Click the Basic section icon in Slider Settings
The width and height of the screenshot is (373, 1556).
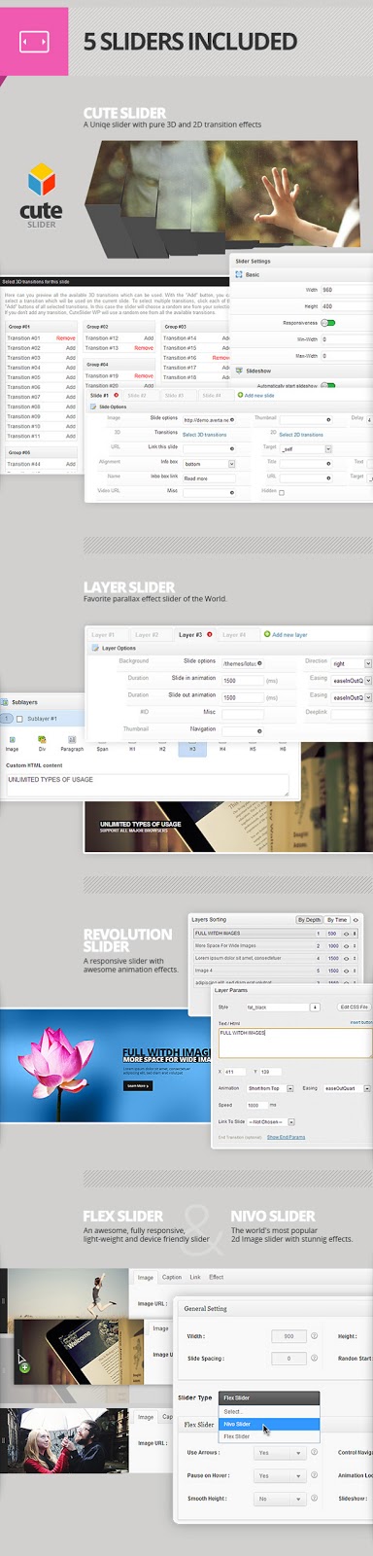point(239,274)
